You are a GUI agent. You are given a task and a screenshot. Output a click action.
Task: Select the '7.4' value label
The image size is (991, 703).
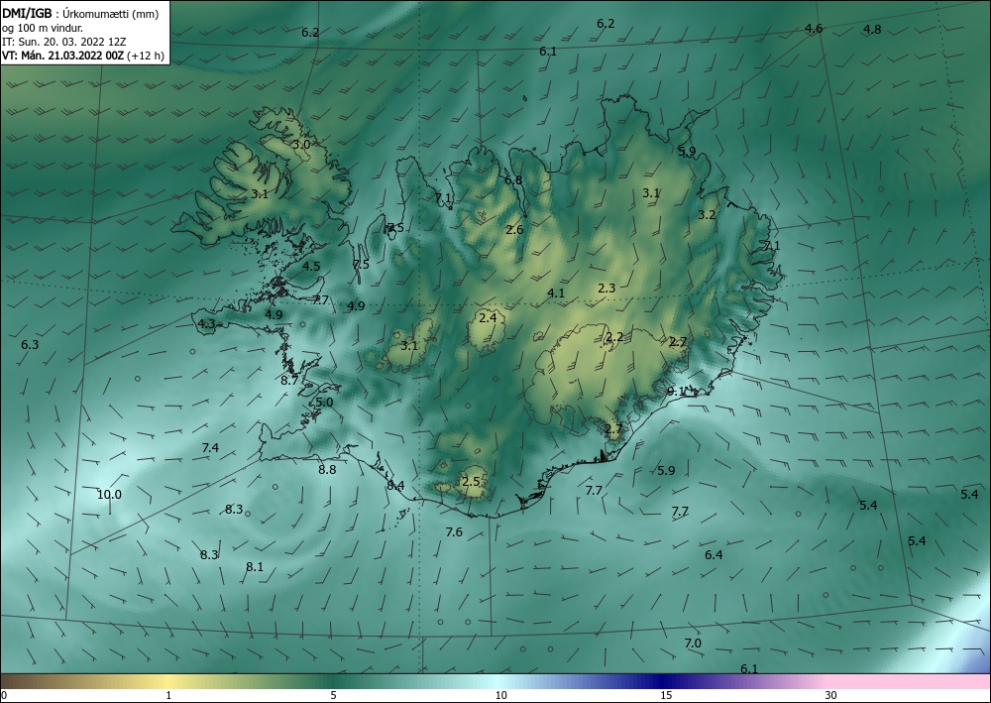pos(210,447)
